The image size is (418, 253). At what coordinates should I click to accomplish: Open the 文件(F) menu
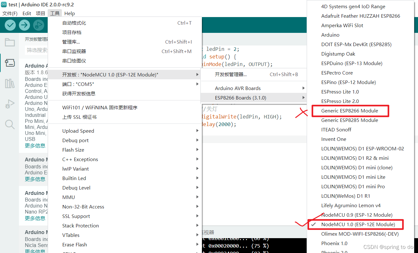click(10, 13)
